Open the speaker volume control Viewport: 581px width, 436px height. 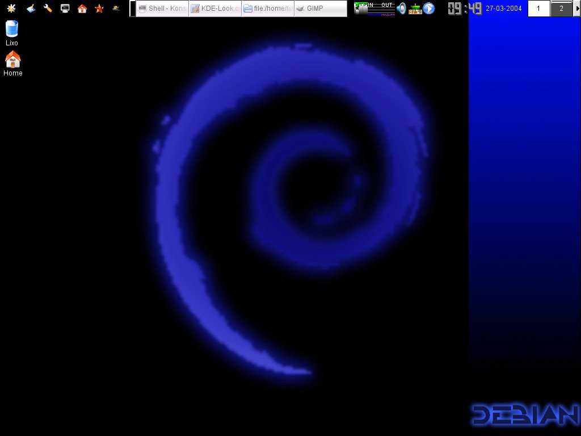401,8
